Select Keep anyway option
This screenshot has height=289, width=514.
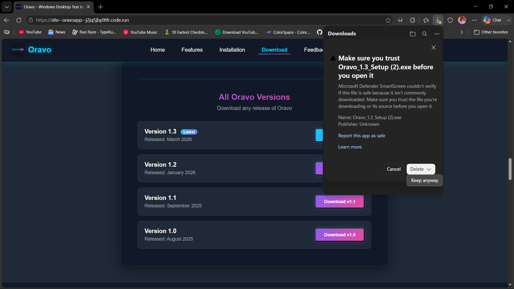[x=425, y=180]
